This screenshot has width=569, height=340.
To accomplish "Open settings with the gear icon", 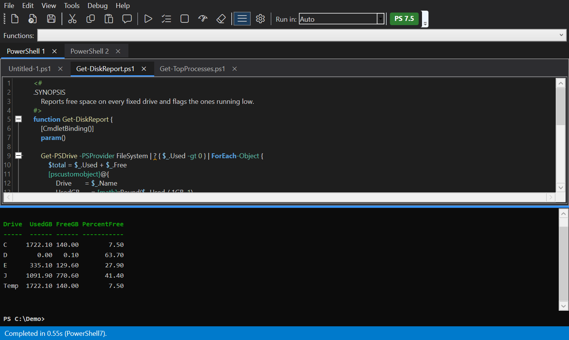I will (x=260, y=19).
